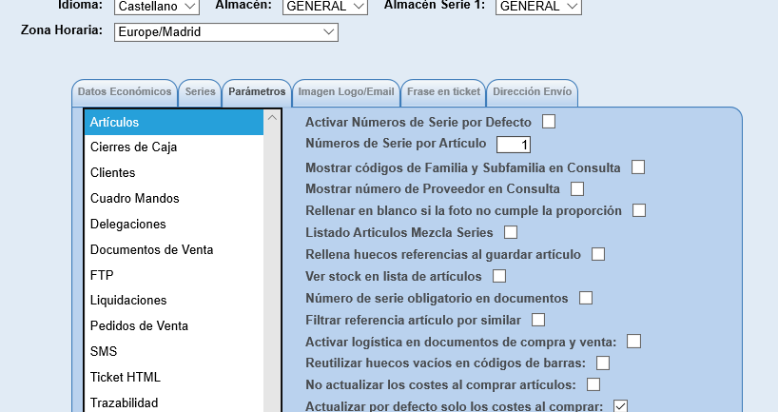Enable Reutilizar huecos vacíos en códigos de barras
Screen dimensions: 778x412
(603, 363)
